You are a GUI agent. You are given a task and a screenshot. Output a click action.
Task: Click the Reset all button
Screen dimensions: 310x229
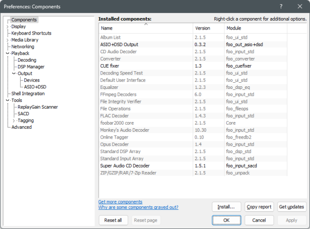tap(113, 220)
